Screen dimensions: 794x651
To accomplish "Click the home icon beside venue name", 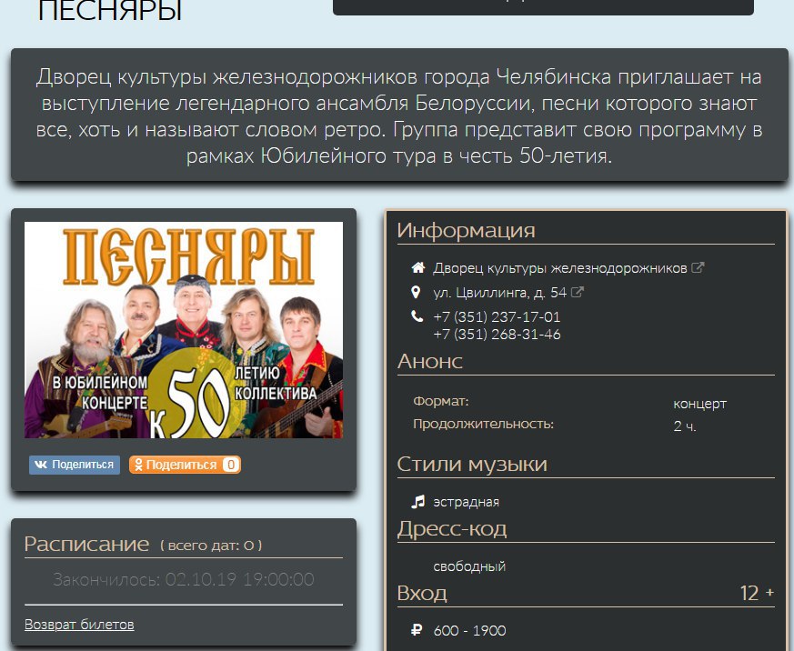I will tap(417, 268).
